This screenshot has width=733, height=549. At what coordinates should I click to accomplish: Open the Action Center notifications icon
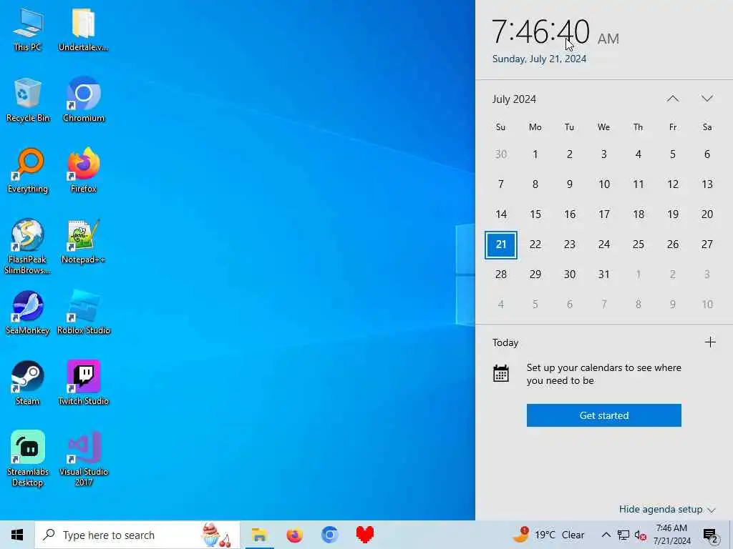[711, 535]
